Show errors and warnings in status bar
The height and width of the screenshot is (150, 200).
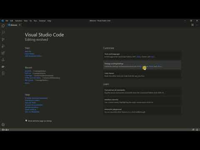[5, 130]
